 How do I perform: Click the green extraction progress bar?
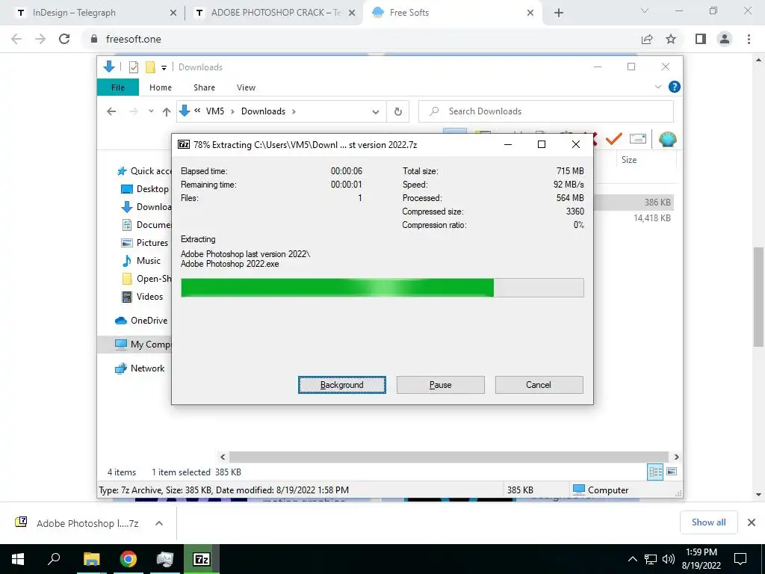pyautogui.click(x=382, y=288)
